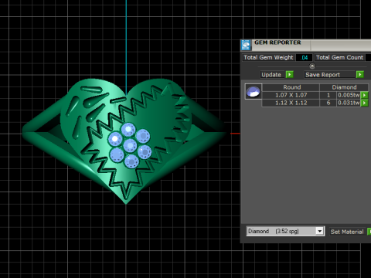Select the round gem thumbnail
371x278 pixels.
[x=254, y=91]
